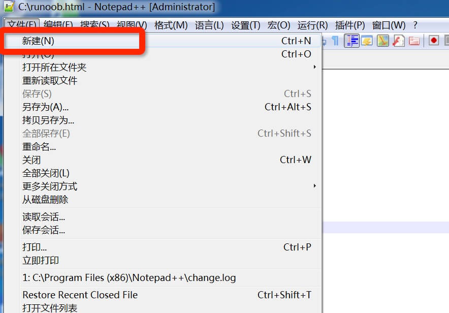Open recent file change.log
This screenshot has width=449, height=313.
[129, 278]
